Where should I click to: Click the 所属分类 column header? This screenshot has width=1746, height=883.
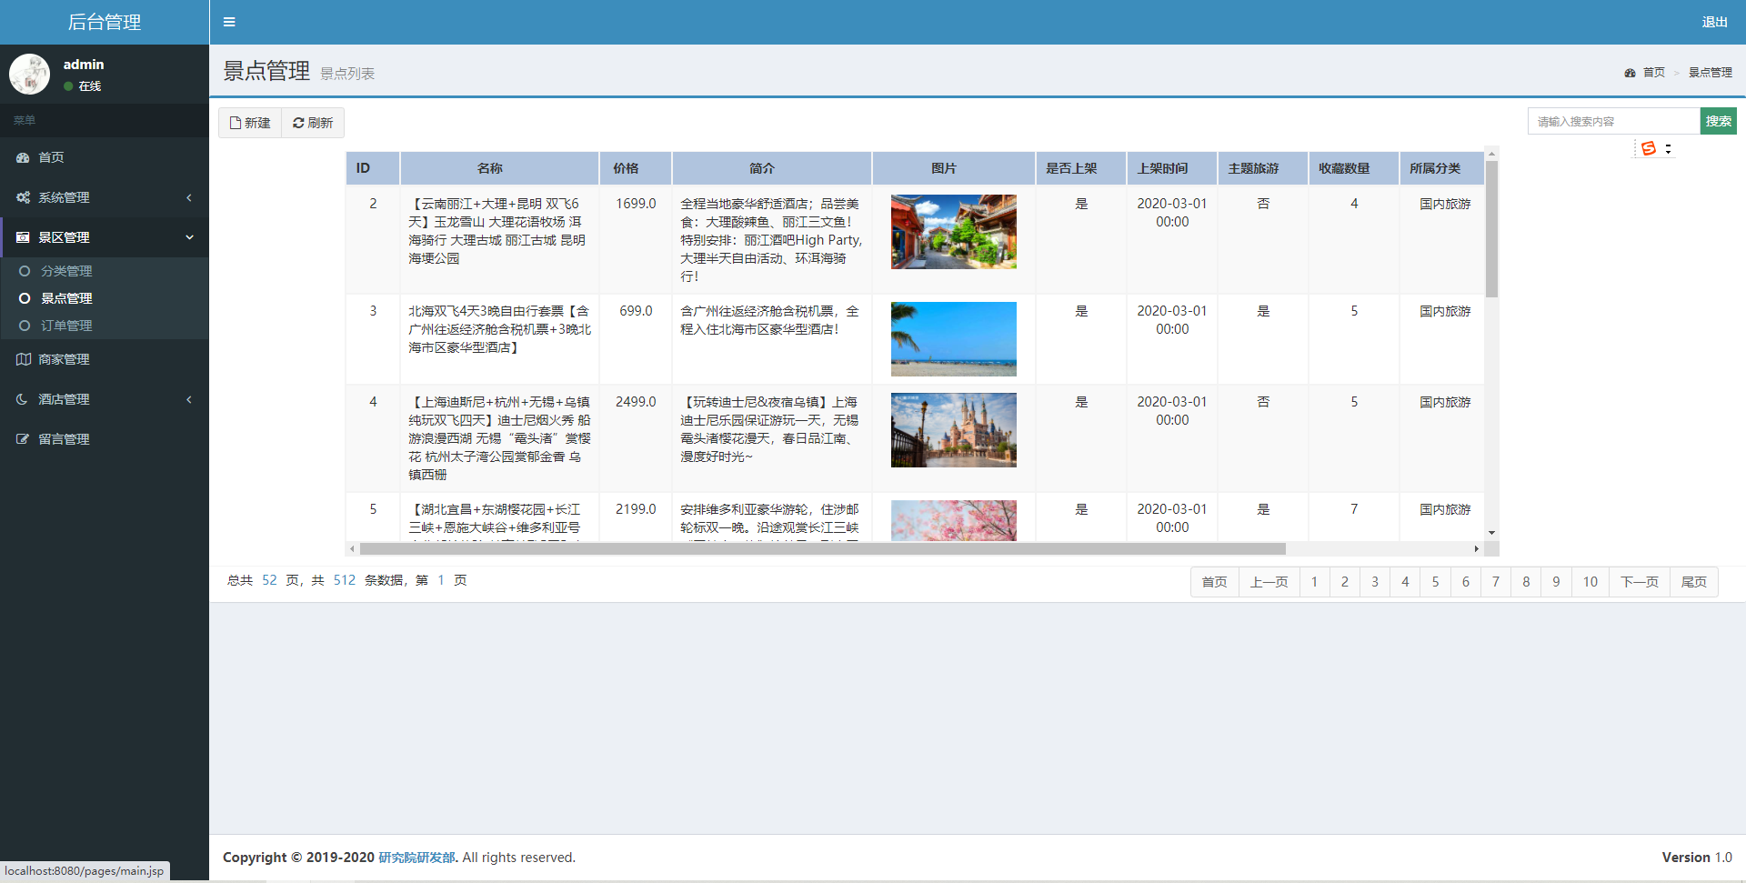1442,168
